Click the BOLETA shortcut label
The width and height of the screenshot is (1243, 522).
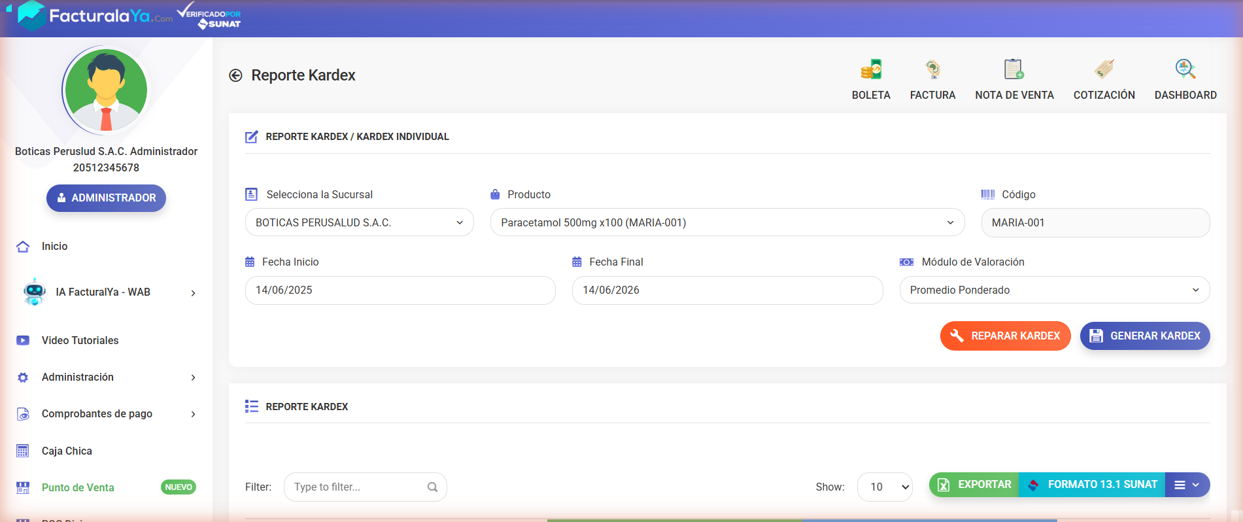871,95
